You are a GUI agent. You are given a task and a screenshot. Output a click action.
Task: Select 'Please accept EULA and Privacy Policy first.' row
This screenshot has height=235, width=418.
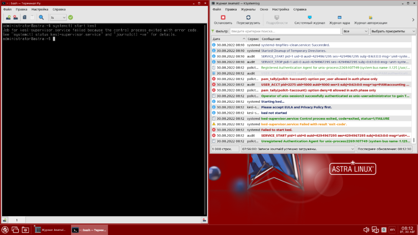coord(311,107)
